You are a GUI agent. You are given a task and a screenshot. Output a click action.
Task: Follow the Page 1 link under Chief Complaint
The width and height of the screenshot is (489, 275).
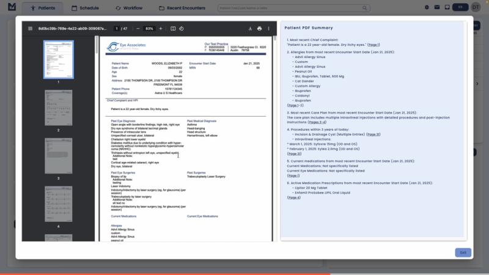tap(373, 45)
